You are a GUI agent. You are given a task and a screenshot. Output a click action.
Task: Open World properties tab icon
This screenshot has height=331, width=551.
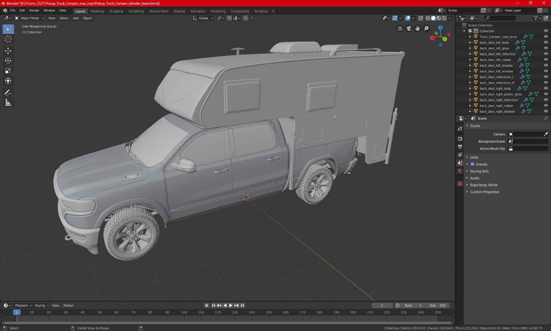pos(460,171)
